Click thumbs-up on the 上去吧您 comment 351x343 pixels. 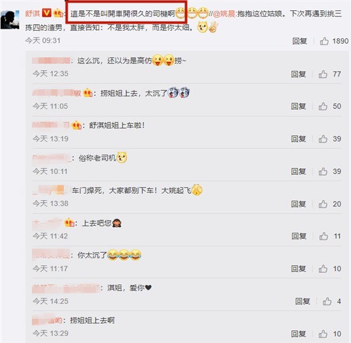tap(324, 236)
